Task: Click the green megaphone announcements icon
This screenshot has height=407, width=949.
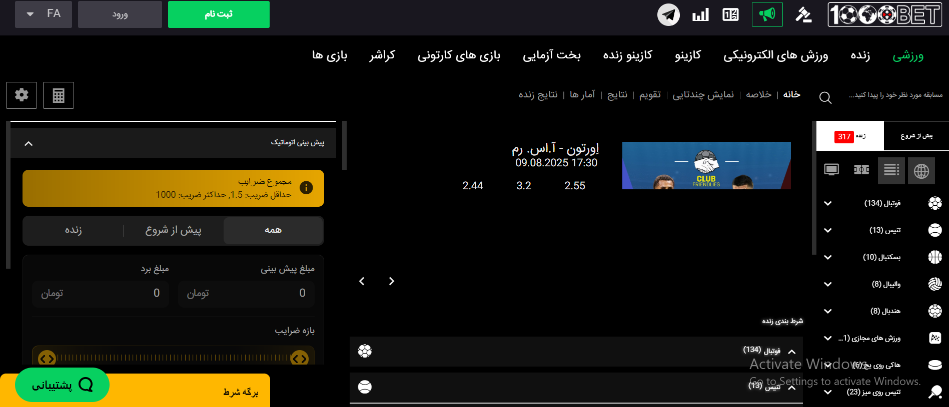Action: [767, 14]
